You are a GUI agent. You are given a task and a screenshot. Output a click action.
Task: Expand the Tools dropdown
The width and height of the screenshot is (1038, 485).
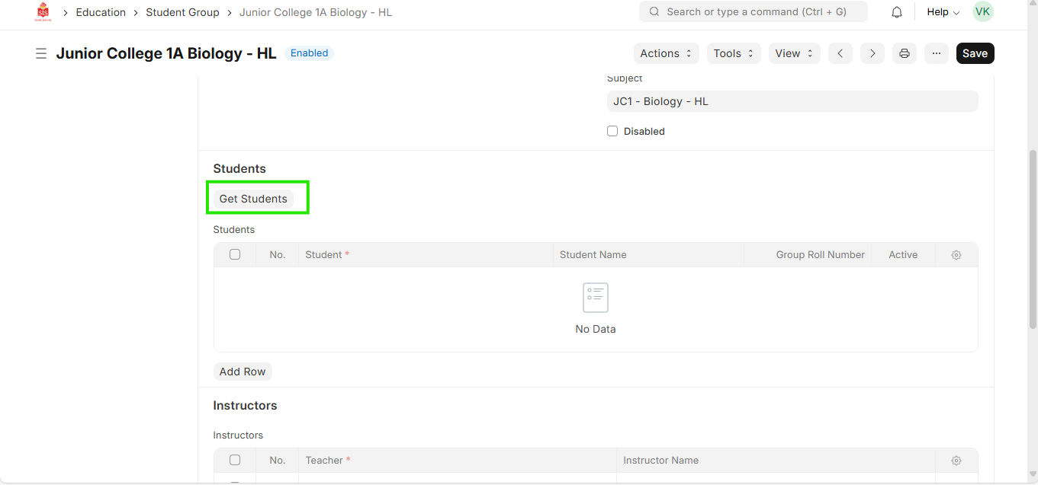733,53
